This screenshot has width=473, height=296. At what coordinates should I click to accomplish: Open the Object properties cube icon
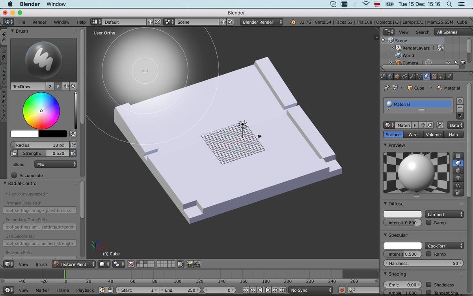tap(397, 76)
